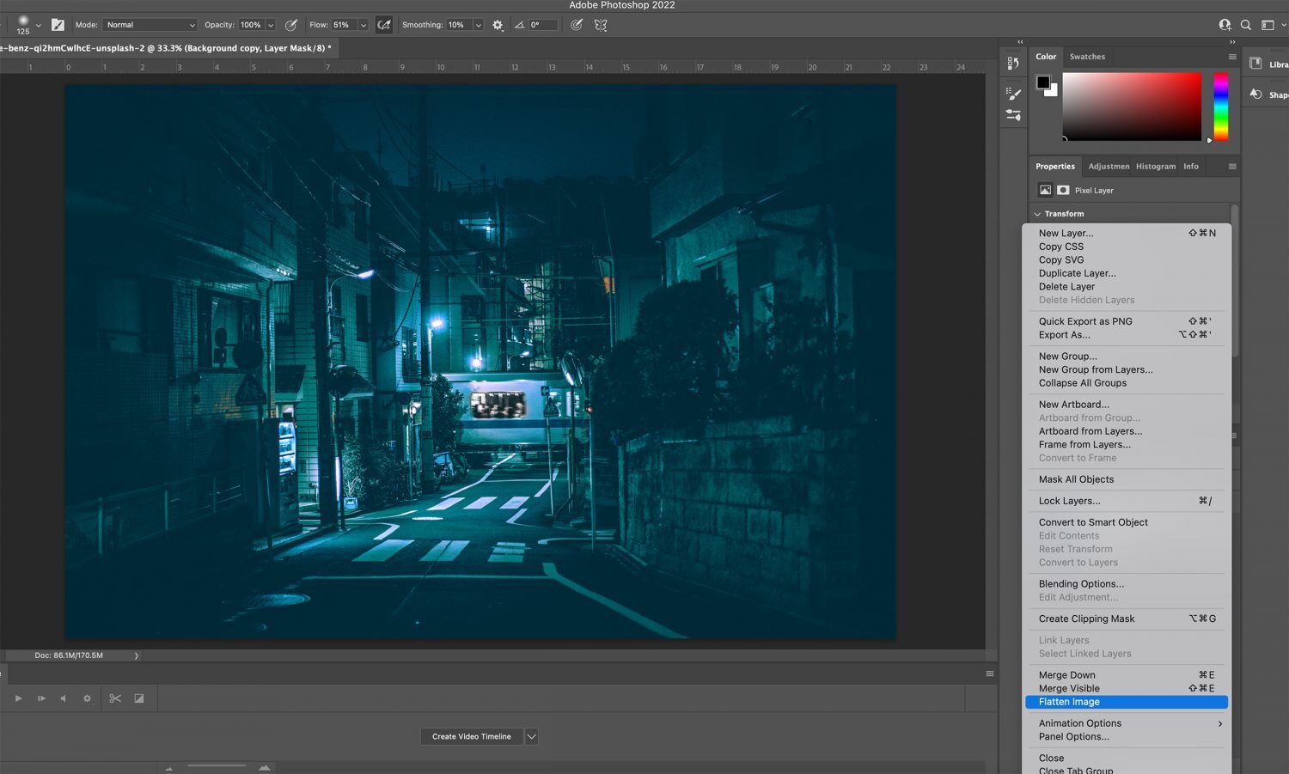Click the timeline transition icon

point(139,698)
